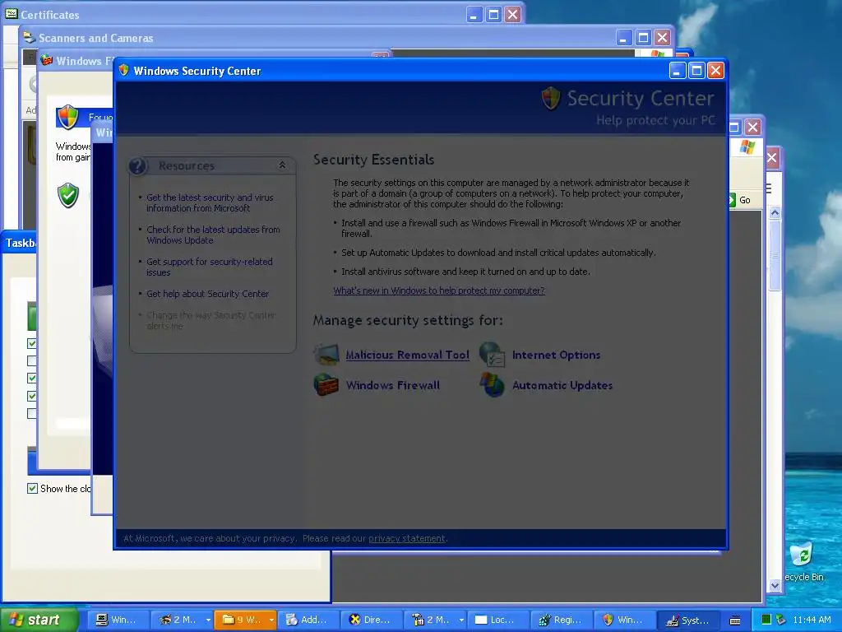
Task: Open the Internet Options link
Action: point(556,355)
